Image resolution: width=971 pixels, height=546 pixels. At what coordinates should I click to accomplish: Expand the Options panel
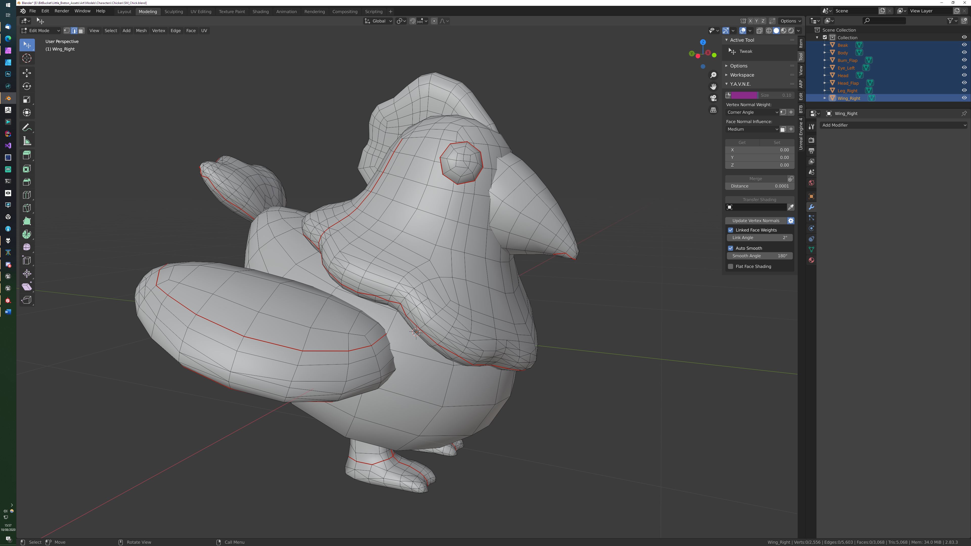pyautogui.click(x=738, y=66)
